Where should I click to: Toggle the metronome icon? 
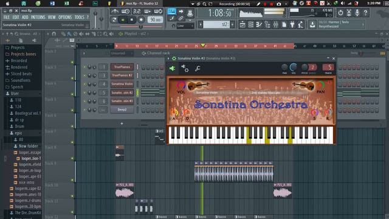point(115,11)
